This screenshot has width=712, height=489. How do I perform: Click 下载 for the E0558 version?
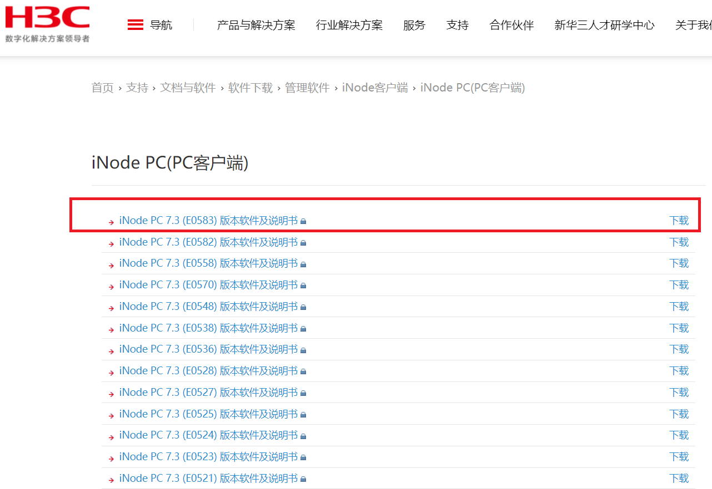(x=679, y=263)
